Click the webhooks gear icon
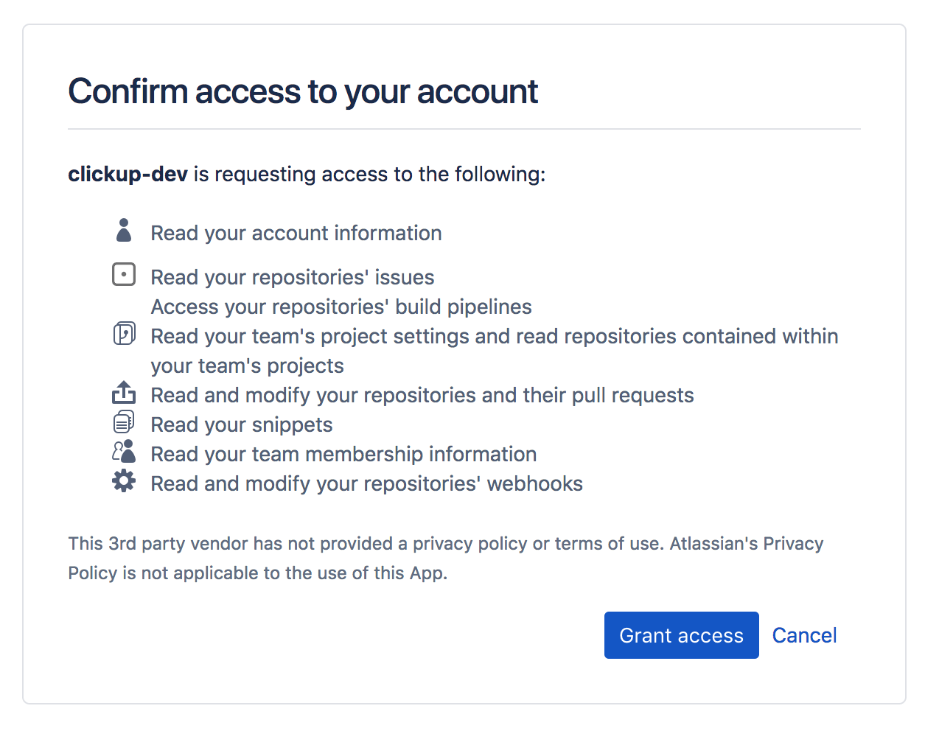This screenshot has height=731, width=939. coord(124,481)
